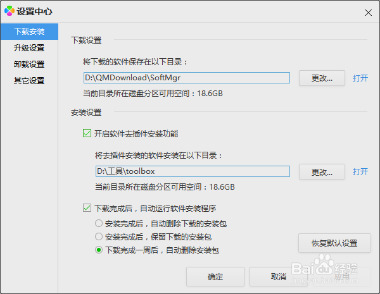Click the download path field D:\QMDownload\SoftMgr
This screenshot has width=380, height=294.
coord(187,78)
